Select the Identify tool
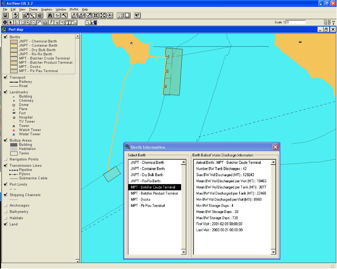This screenshot has height=269, width=337. [x=5, y=23]
